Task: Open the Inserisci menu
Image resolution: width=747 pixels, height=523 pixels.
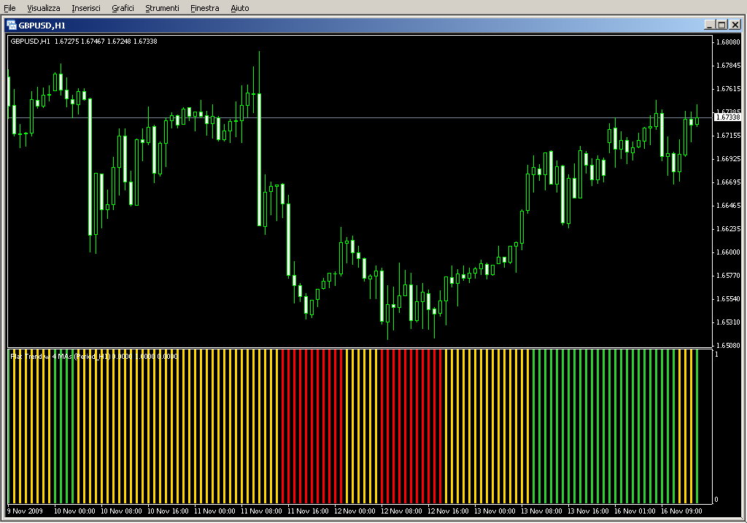Action: click(x=87, y=8)
